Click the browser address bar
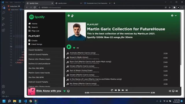The image size is (185, 104). tap(100, 8)
